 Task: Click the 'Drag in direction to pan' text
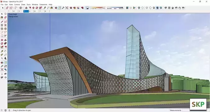pos(22,110)
